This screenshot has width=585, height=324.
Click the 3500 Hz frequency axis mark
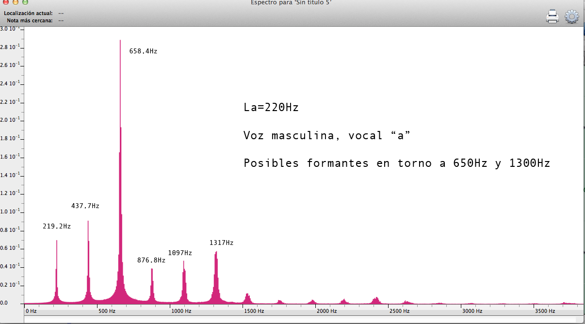click(x=544, y=311)
